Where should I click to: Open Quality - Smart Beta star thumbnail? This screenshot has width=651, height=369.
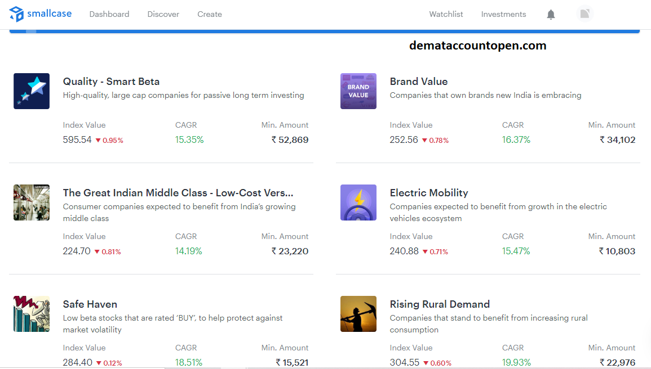click(32, 91)
